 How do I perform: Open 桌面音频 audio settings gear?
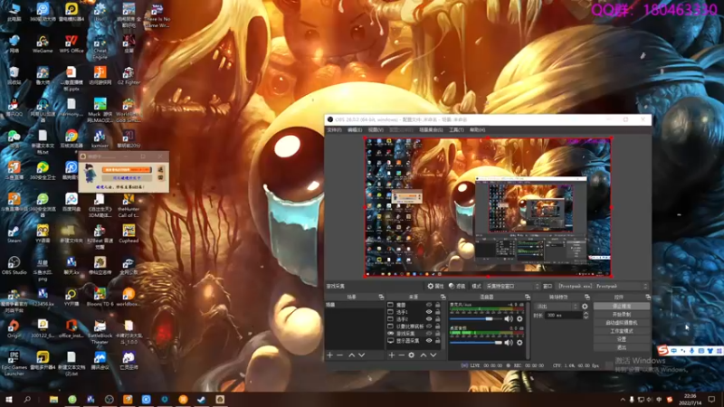519,343
